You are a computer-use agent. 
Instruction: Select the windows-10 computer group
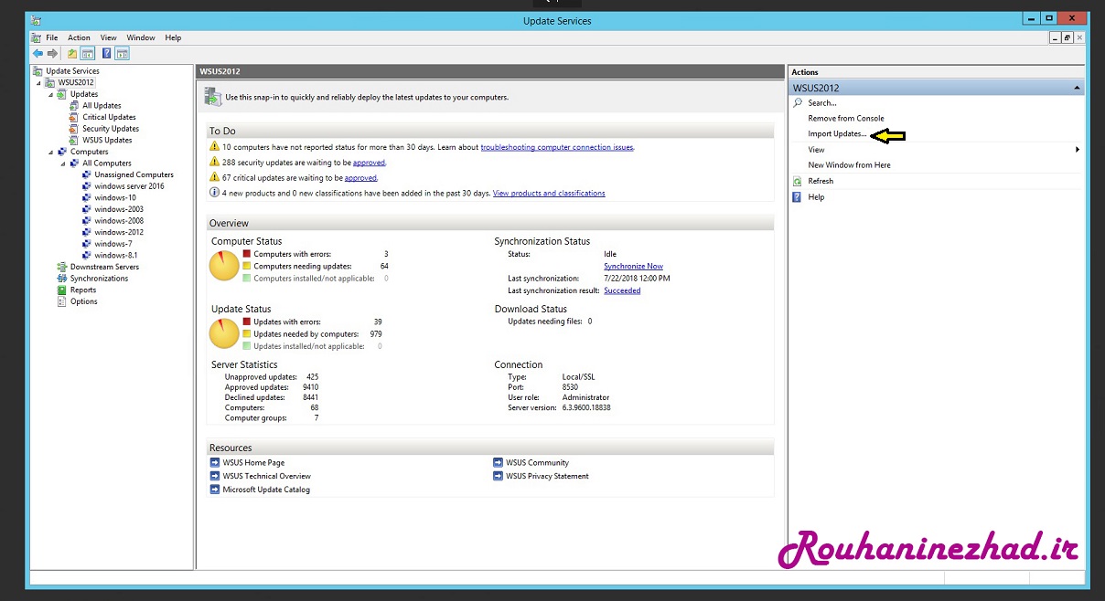click(x=115, y=197)
